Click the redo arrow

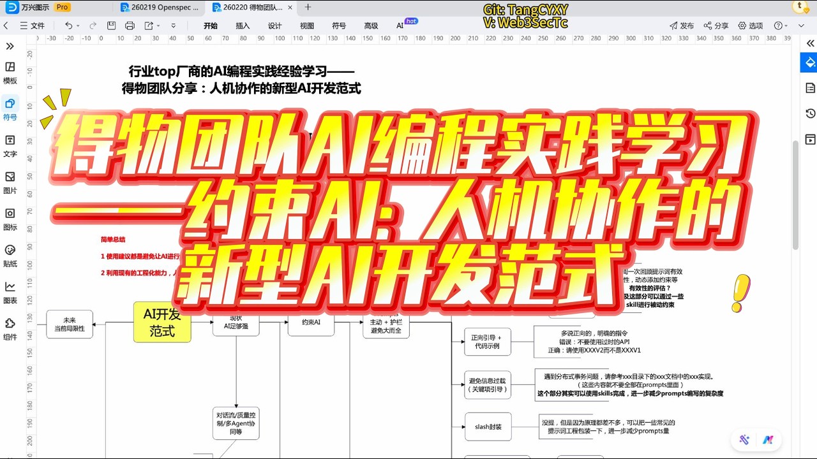[93, 25]
